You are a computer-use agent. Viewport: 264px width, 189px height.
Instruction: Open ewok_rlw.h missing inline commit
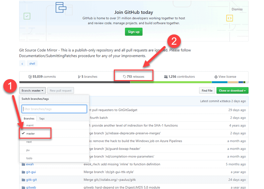[x=122, y=164]
